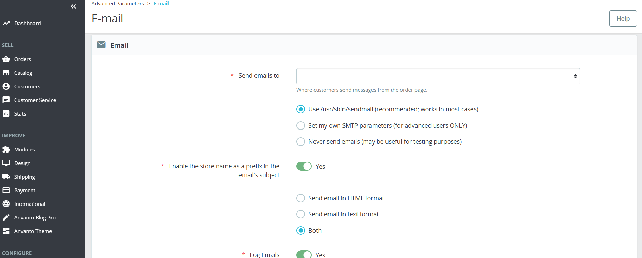Open Shipping via the truck icon
642x258 pixels.
[x=6, y=177]
